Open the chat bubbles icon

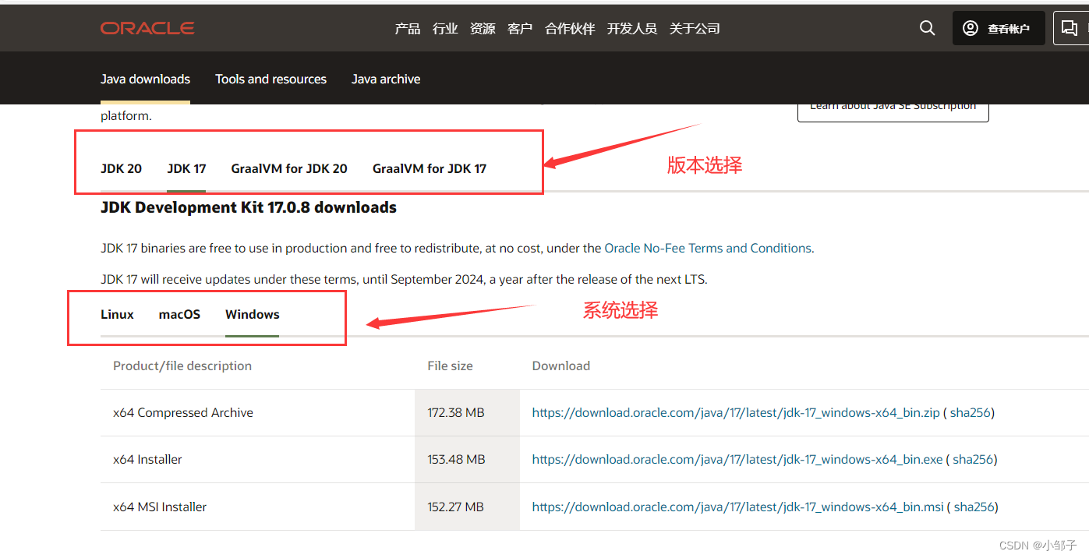pos(1070,28)
